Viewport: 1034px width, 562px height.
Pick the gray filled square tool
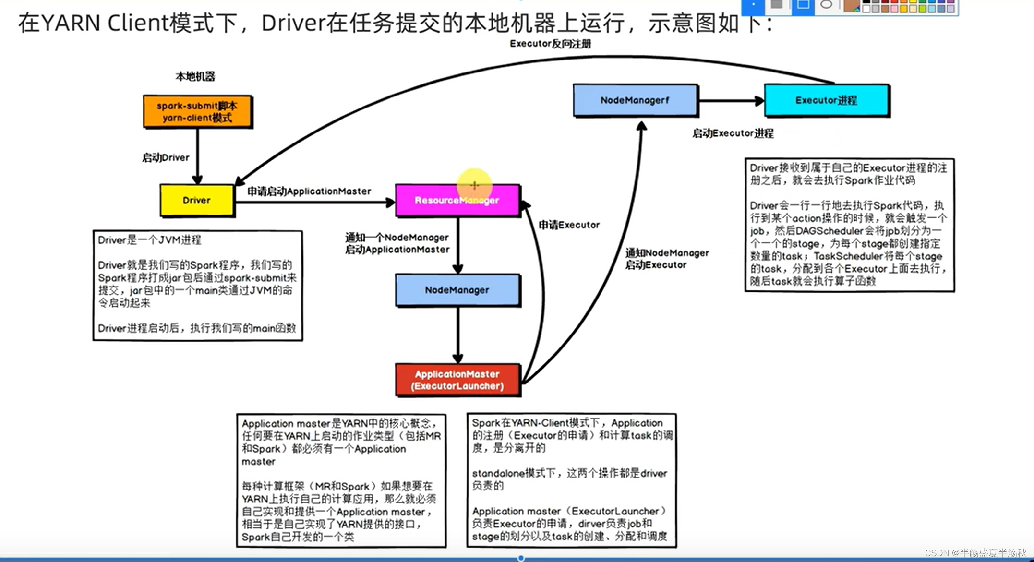pyautogui.click(x=777, y=5)
